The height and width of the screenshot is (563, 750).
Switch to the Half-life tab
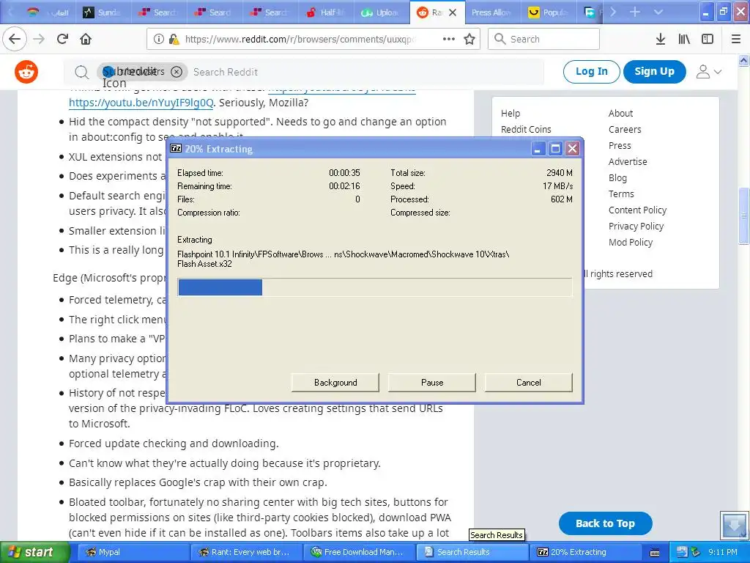pyautogui.click(x=325, y=12)
